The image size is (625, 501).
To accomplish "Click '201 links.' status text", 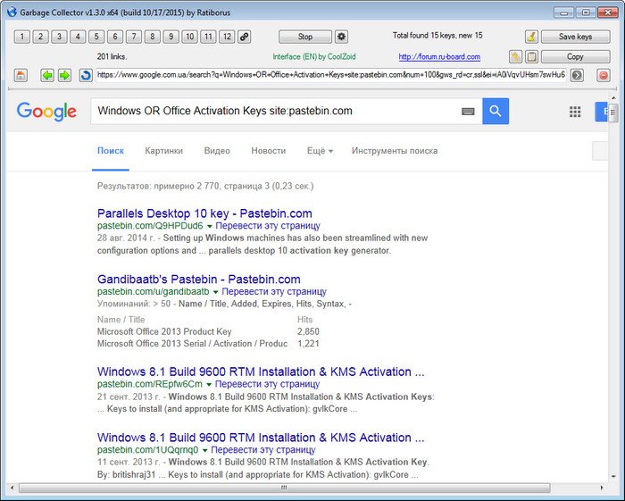I will coord(112,56).
